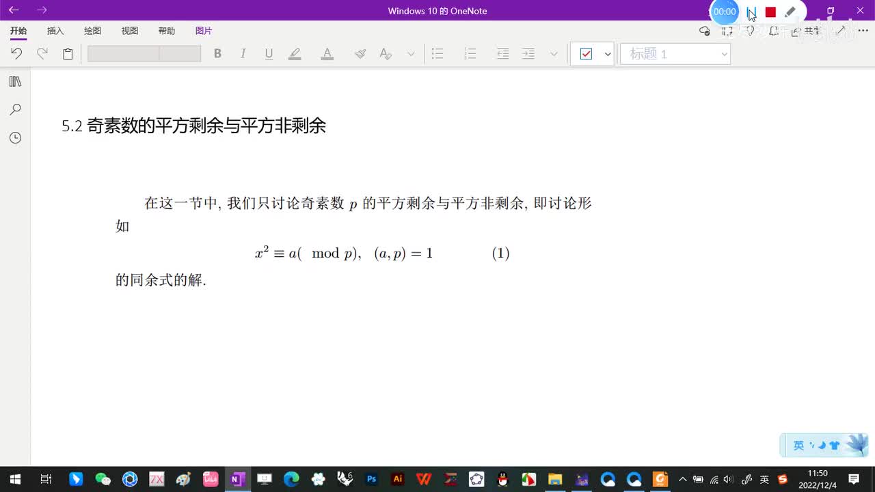This screenshot has width=875, height=492.
Task: Increase paragraph indent
Action: pyautogui.click(x=528, y=53)
